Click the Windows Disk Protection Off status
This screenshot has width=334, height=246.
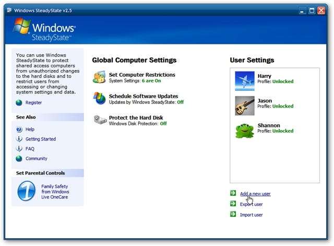(163, 124)
